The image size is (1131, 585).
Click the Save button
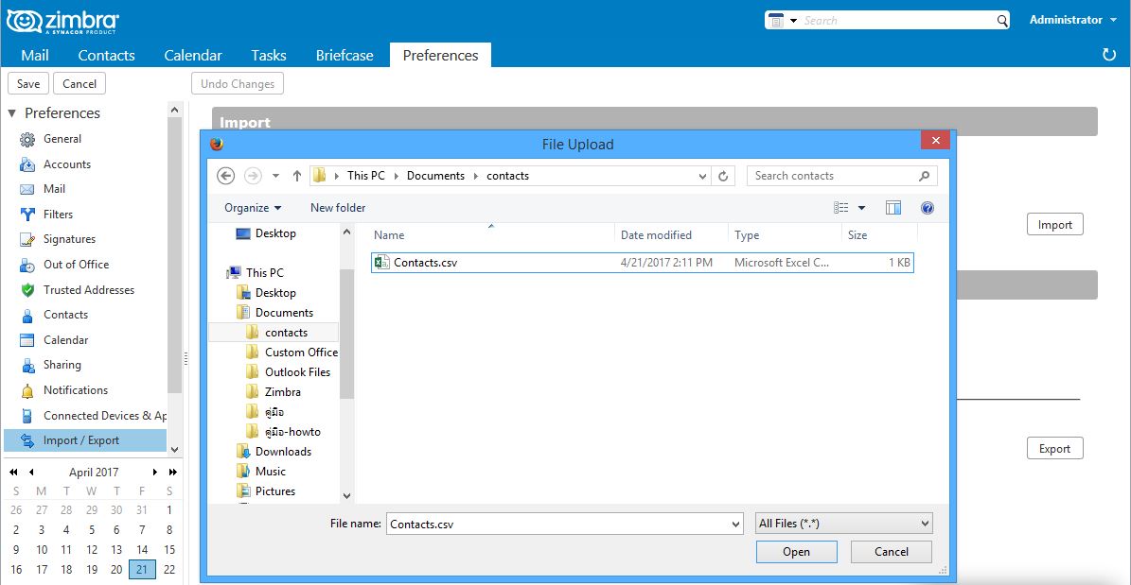(28, 83)
